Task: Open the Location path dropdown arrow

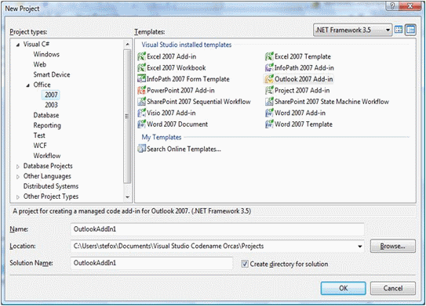Action: click(360, 247)
